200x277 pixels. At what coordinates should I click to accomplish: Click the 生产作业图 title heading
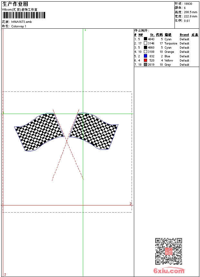click(15, 4)
